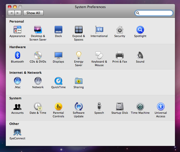Screen dimensions: 180x152
Task: Close the System Preferences window
Action: point(10,7)
